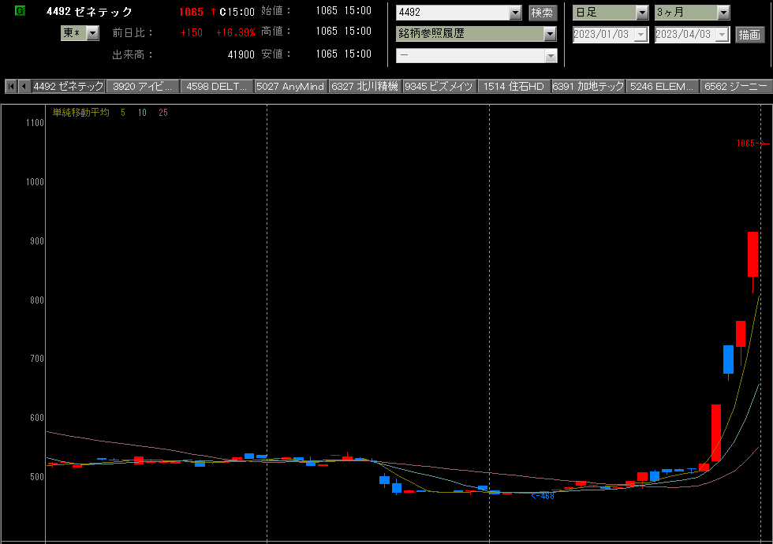Click the 検索 search button
The image size is (773, 544).
click(x=543, y=13)
